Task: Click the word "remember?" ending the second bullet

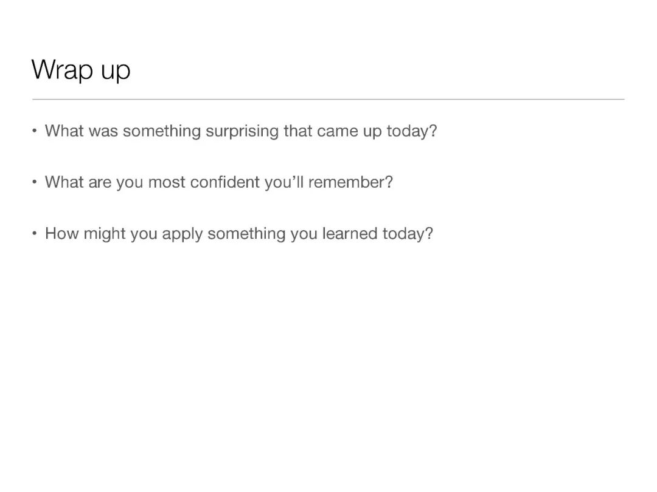Action: pos(350,182)
